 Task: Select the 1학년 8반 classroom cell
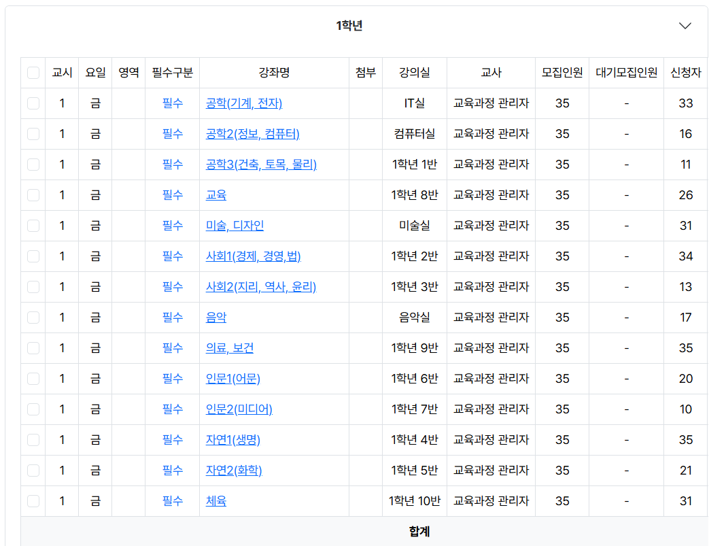[414, 195]
